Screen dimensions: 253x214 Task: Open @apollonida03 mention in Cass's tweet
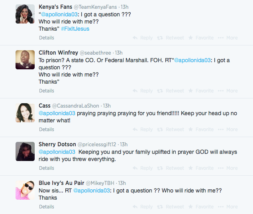57,113
